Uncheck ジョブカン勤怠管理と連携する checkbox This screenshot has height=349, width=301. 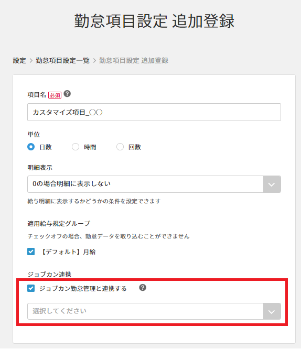click(x=31, y=288)
